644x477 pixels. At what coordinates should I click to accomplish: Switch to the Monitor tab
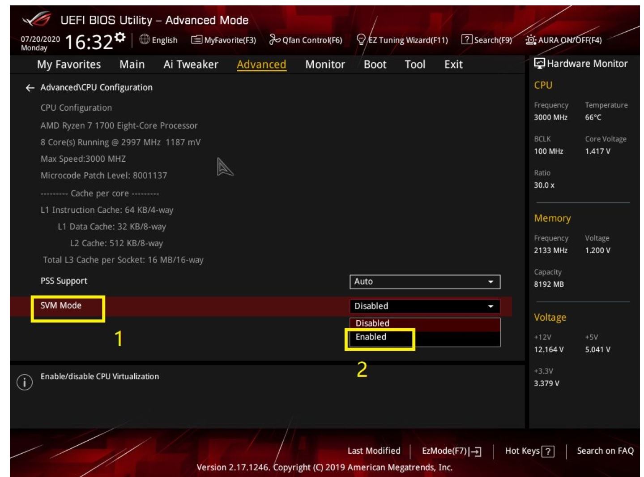[325, 64]
